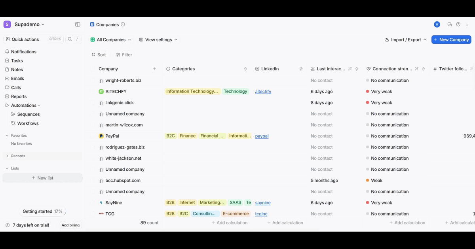Click the Sort button
Screen dimensions: 475x249
click(x=99, y=55)
